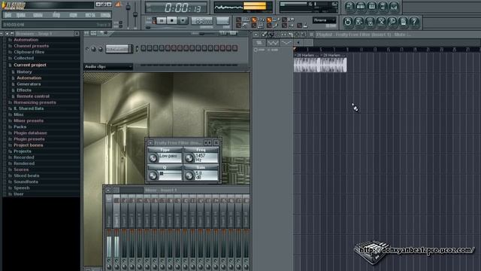This screenshot has width=481, height=271.
Task: Click the clipboard project info icon
Action: click(403, 22)
